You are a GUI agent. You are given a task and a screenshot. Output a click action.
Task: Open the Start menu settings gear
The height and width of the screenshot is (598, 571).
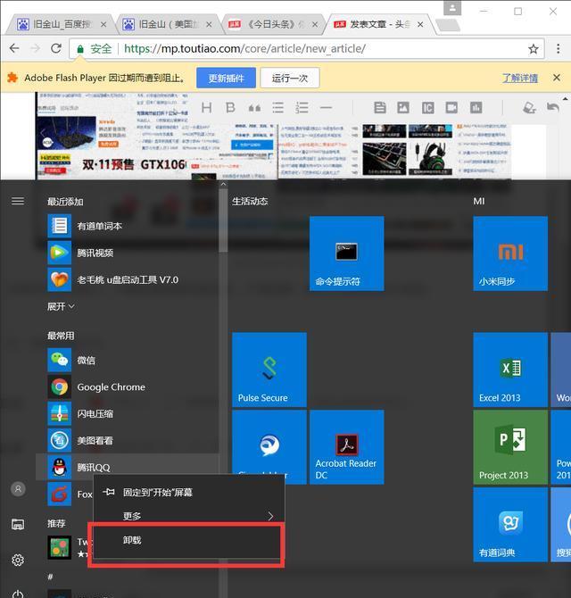[18, 560]
